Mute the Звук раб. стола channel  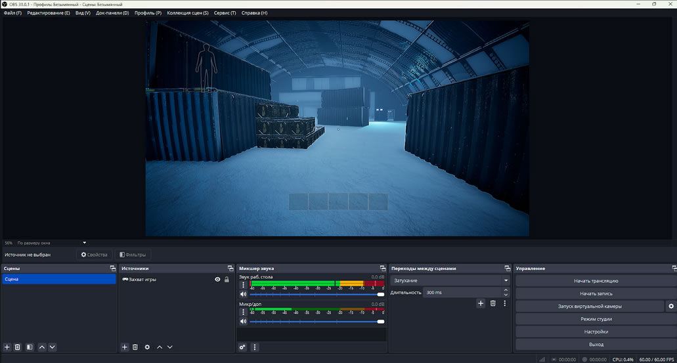(243, 294)
